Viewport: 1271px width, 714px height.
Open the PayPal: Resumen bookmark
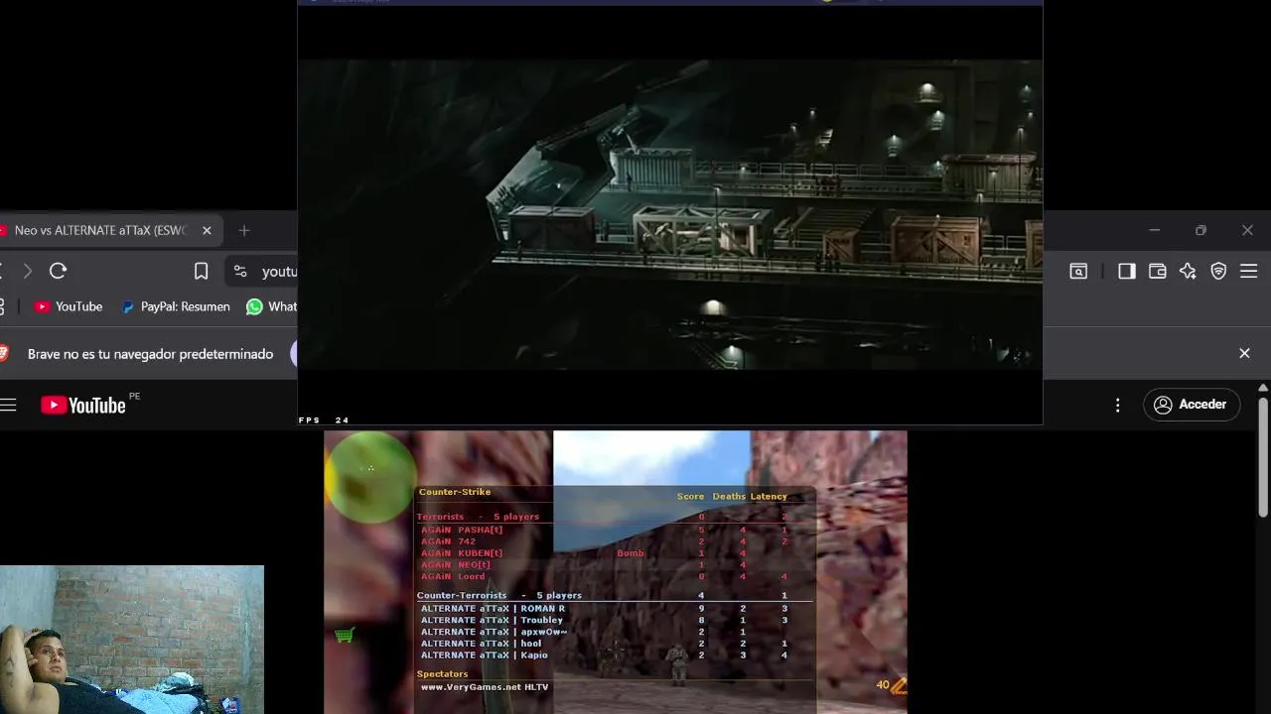click(176, 306)
